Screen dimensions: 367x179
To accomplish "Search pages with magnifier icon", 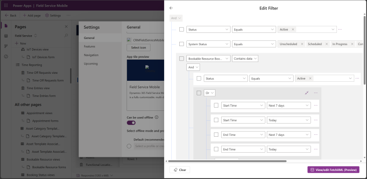I will coord(66,36).
